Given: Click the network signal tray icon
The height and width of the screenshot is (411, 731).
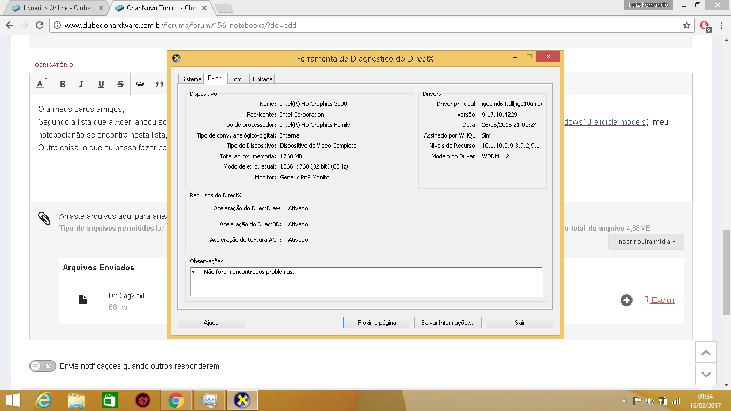Looking at the screenshot, I should [x=676, y=400].
